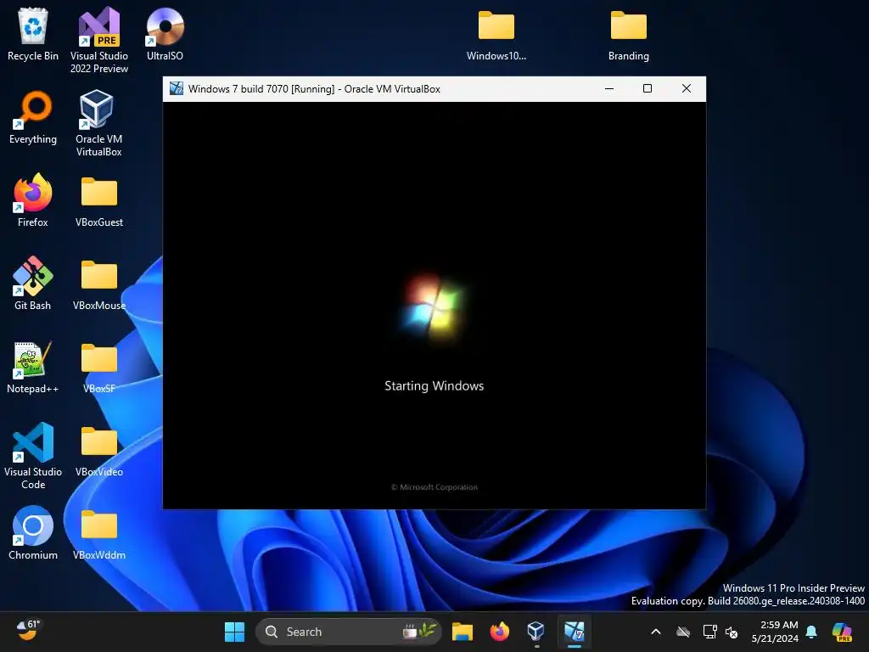The width and height of the screenshot is (869, 652).
Task: Launch Copilot preview from the taskbar
Action: tap(842, 632)
